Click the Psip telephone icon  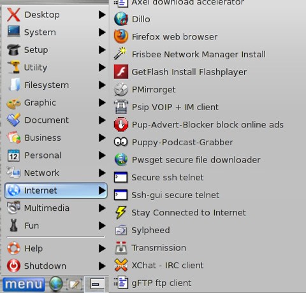121,107
